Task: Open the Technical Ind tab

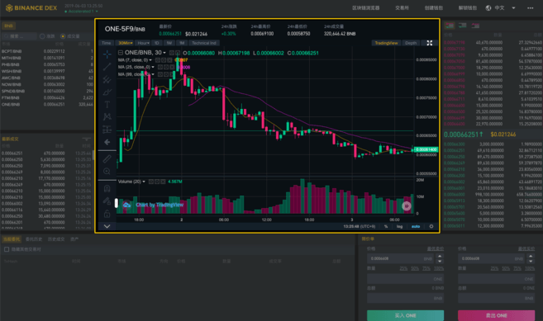Action: [204, 43]
